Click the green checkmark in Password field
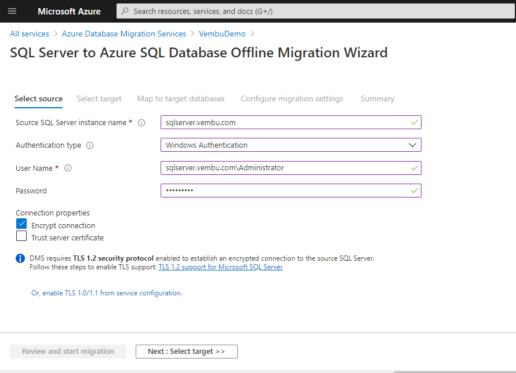The width and height of the screenshot is (516, 373). 415,191
